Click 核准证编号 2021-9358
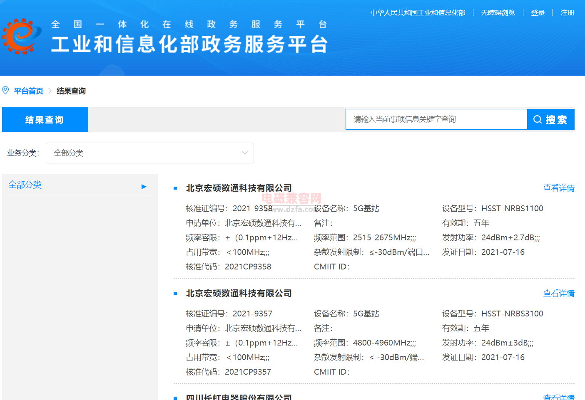The height and width of the screenshot is (400, 585). coord(229,208)
